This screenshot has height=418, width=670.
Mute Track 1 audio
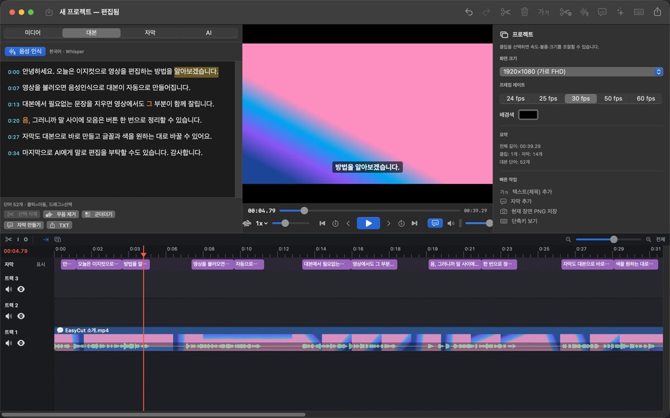tap(8, 343)
